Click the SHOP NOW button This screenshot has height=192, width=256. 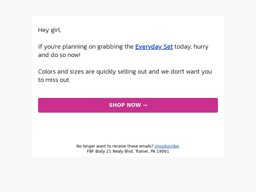[128, 105]
